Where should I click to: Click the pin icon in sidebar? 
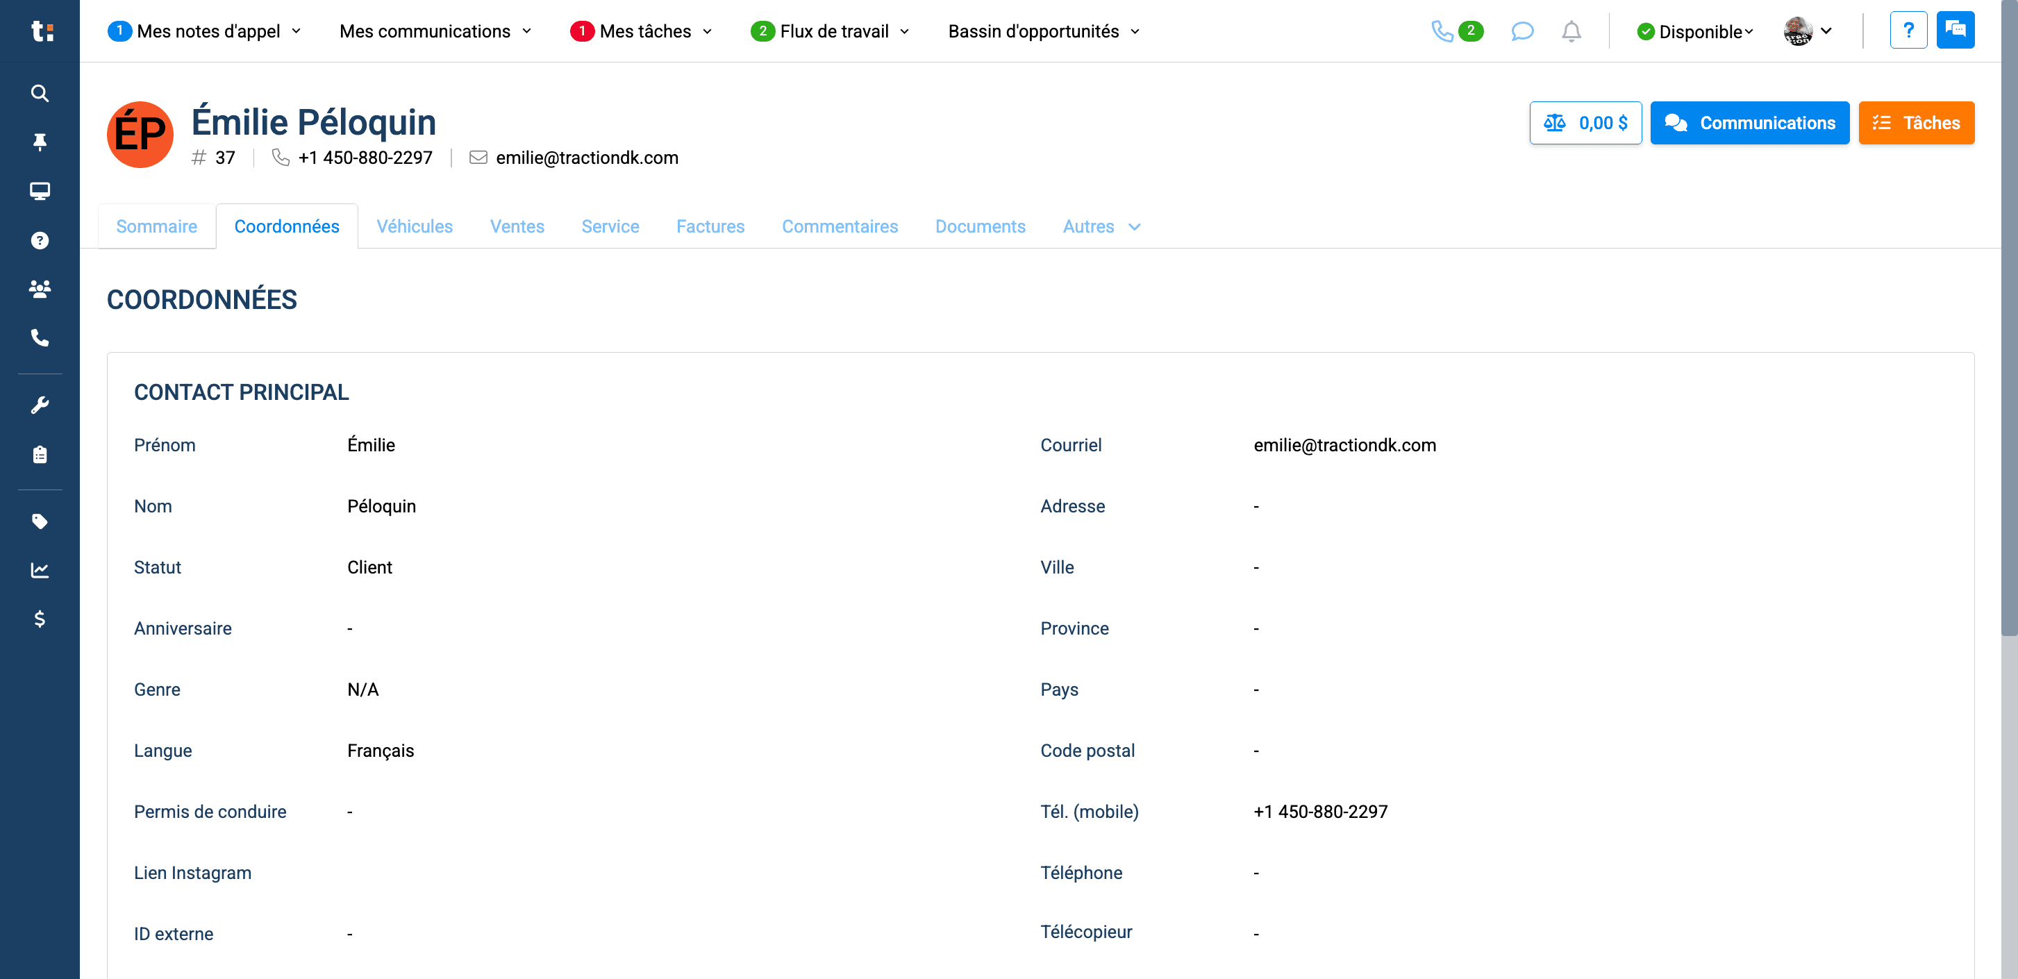click(x=40, y=142)
